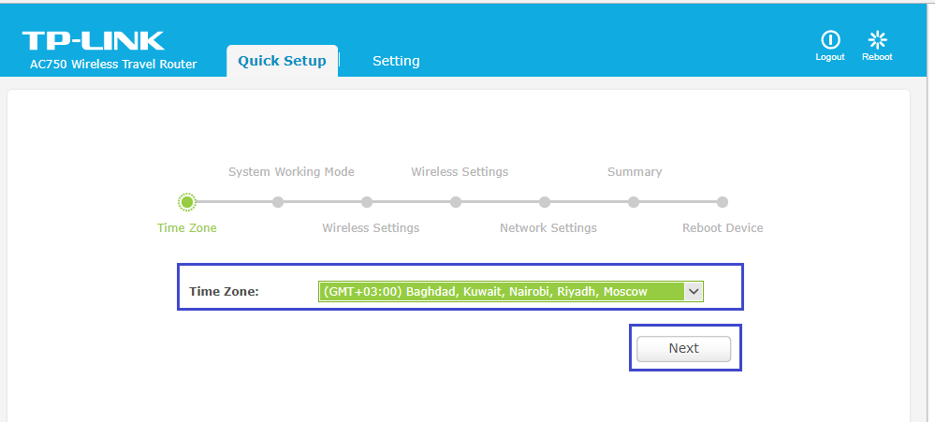Click the "Time Zone:" field label
Screen dimensions: 935x422
tap(224, 292)
